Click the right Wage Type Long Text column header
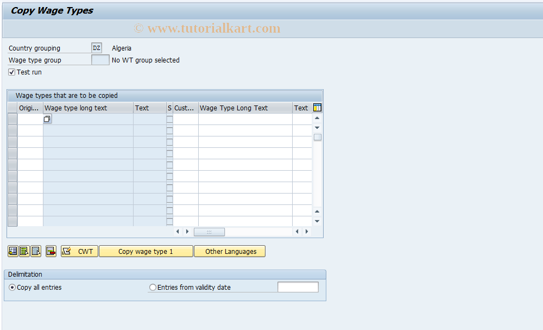Screen dimensions: 543x330 pos(245,108)
